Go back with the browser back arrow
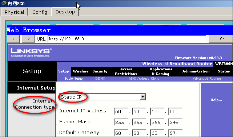Image resolution: width=233 pixels, height=137 pixels. tap(13, 39)
